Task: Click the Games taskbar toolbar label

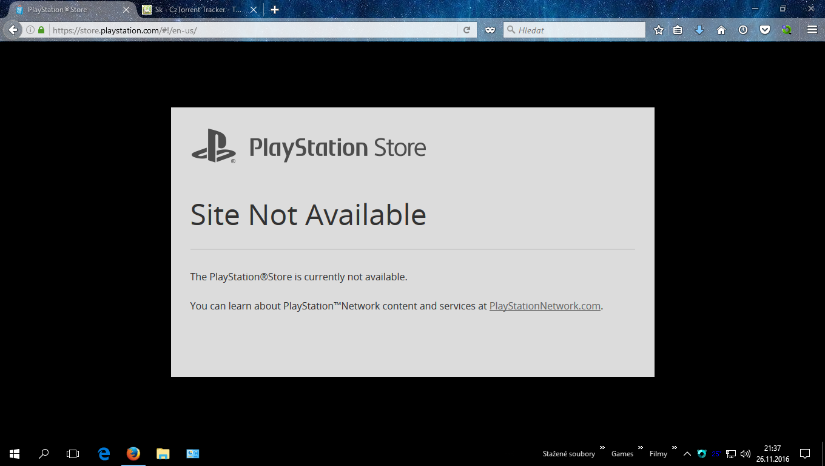Action: coord(622,454)
